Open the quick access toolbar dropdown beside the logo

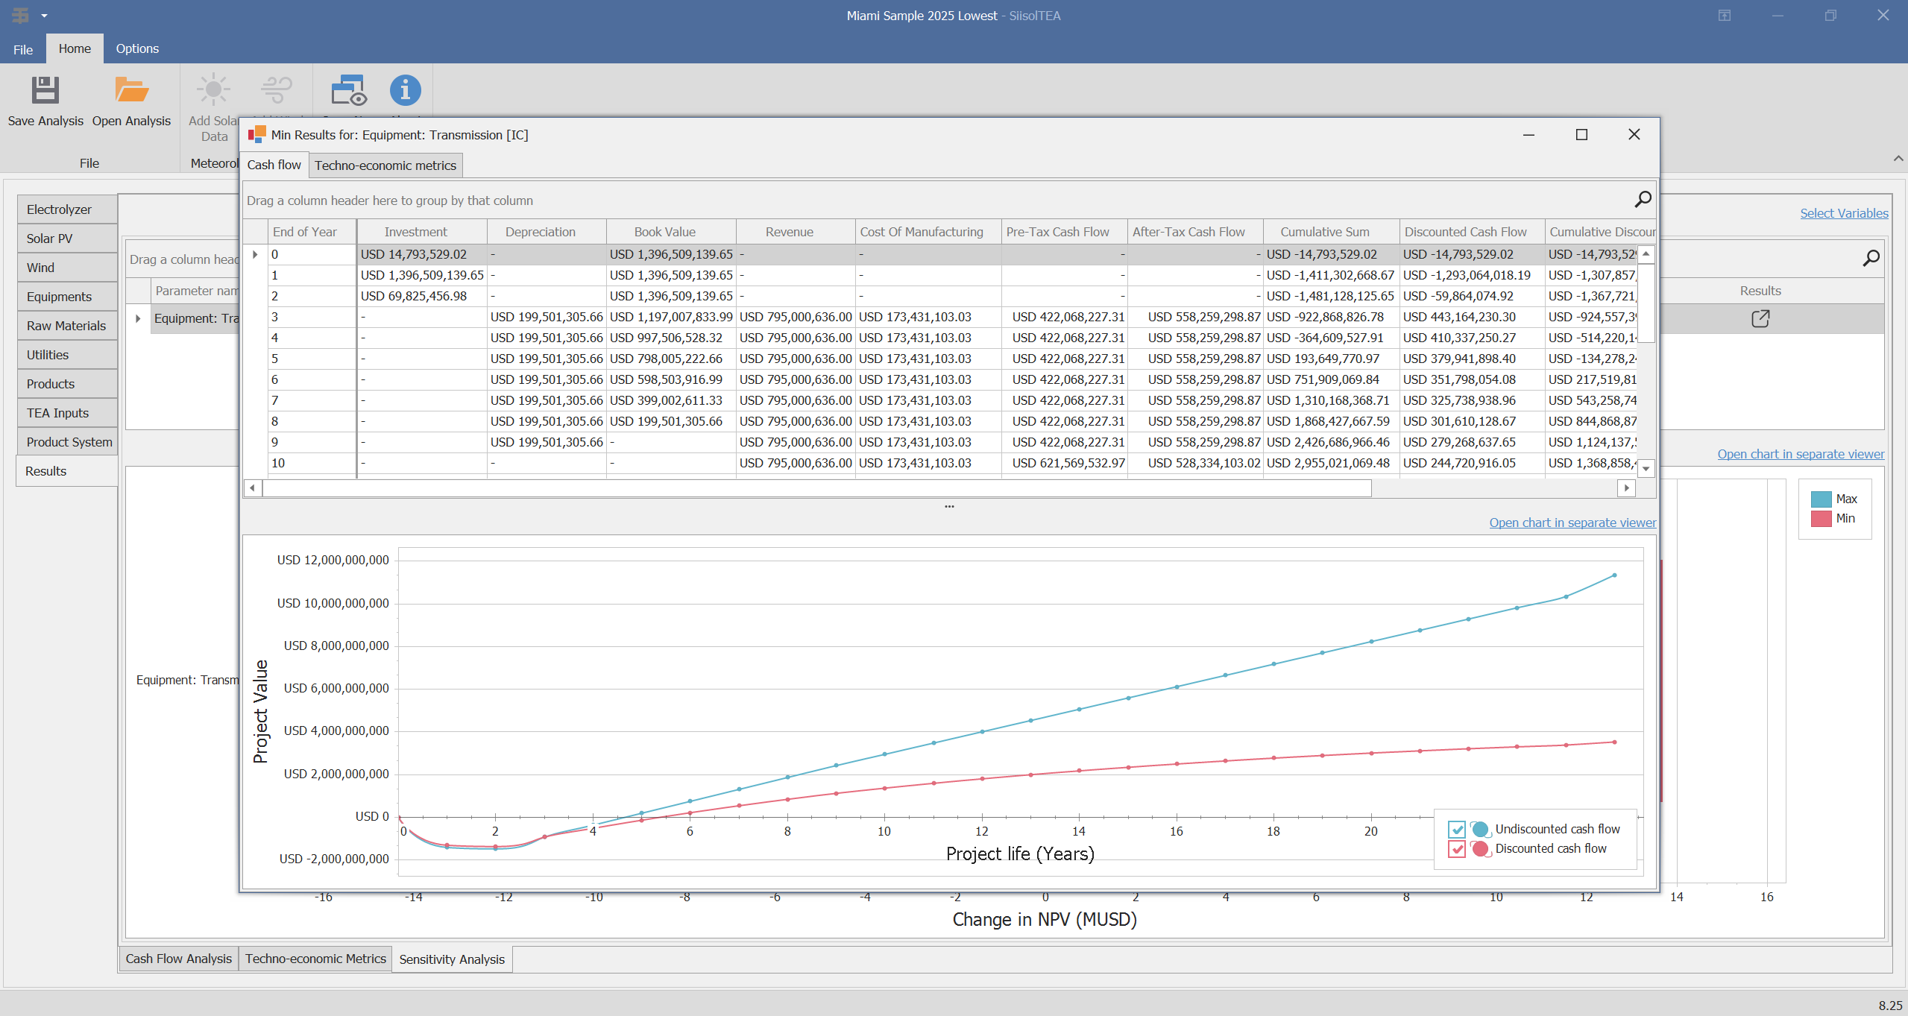(42, 15)
